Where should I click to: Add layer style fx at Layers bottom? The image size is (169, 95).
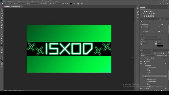154,90
